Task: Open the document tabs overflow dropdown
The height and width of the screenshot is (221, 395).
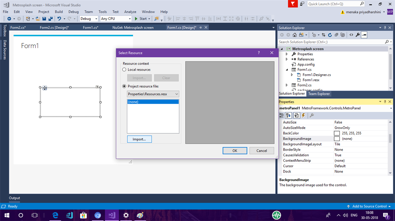Action: 273,28
